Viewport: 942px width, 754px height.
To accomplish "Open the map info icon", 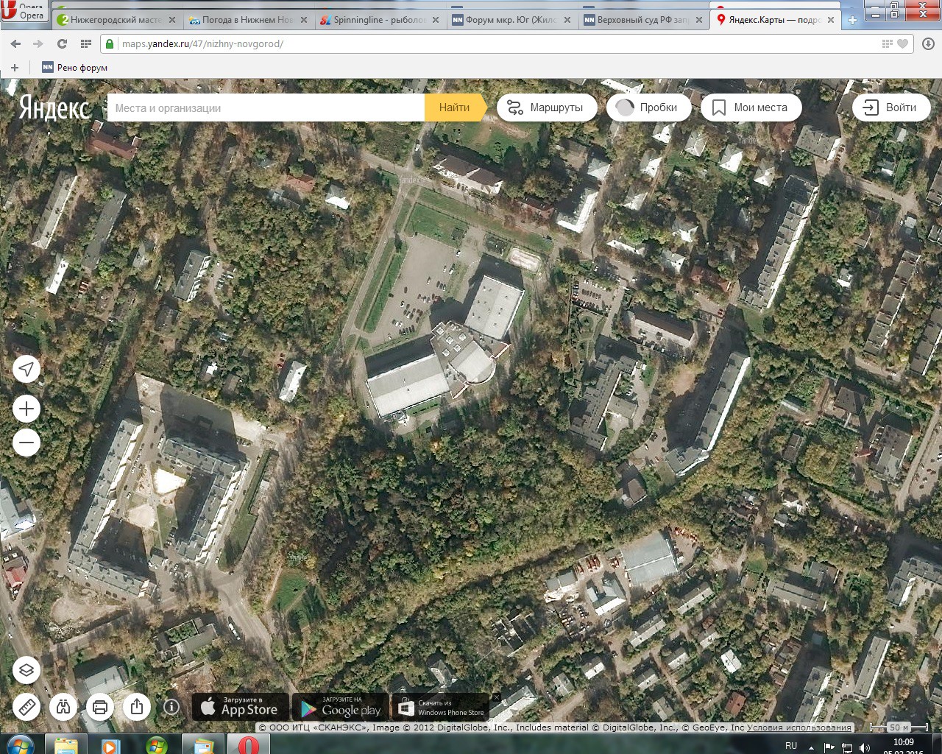I will [x=171, y=707].
